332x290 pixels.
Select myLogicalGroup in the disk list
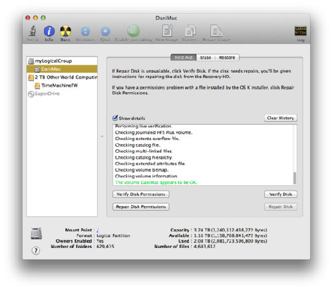(x=62, y=61)
